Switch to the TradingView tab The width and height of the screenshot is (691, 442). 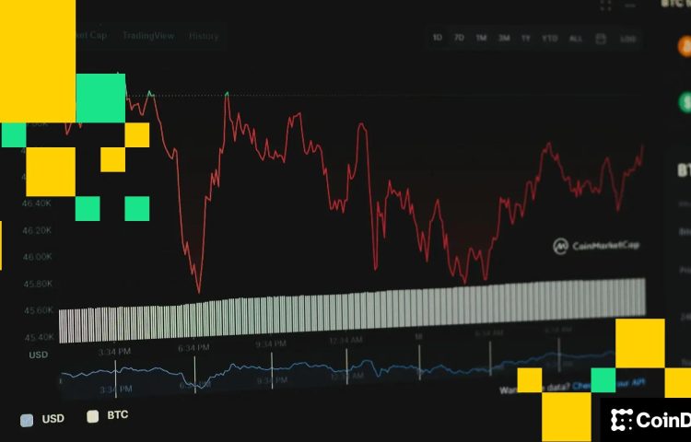pyautogui.click(x=147, y=36)
